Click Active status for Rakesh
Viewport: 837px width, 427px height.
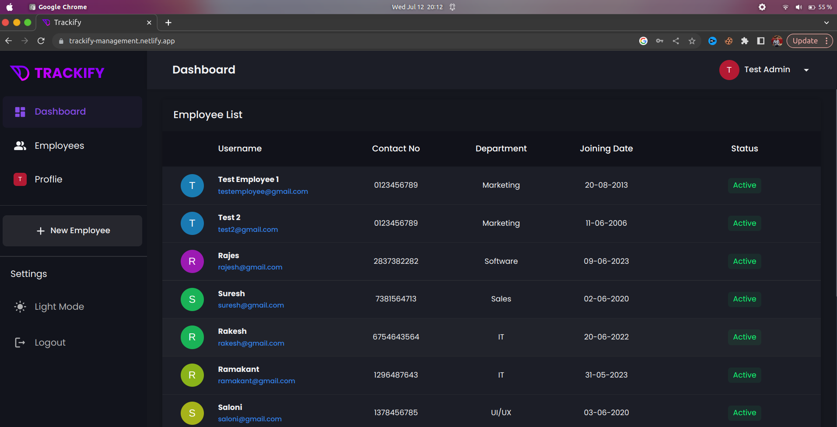click(744, 337)
